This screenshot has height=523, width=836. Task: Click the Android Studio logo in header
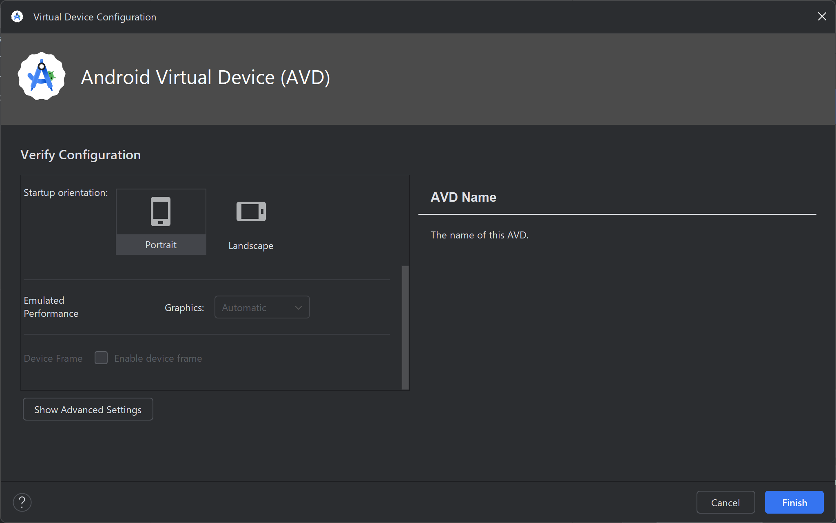click(42, 76)
